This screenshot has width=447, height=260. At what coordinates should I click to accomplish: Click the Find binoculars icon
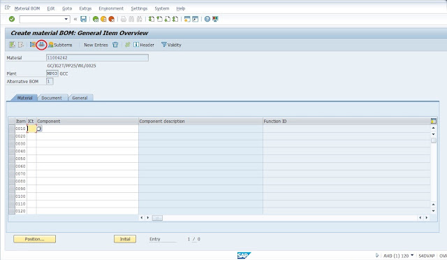tap(131, 19)
